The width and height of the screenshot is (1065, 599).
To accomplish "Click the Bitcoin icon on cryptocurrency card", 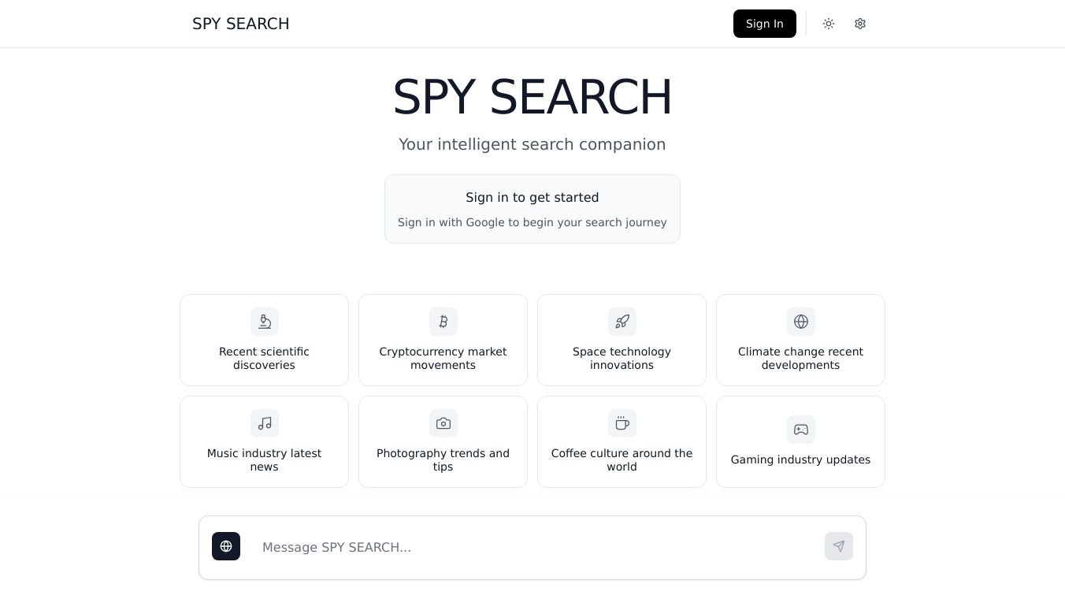I will [x=443, y=322].
